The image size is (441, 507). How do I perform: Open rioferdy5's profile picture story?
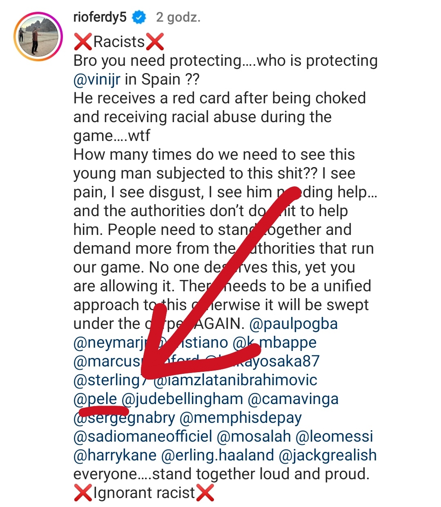pos(38,38)
